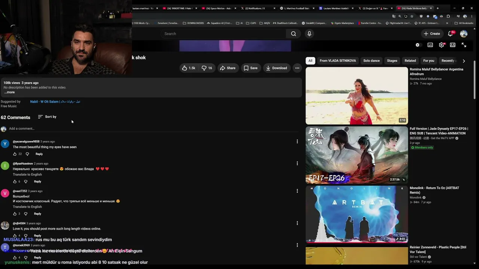
Task: Dislike the comment by @yazanalgzawe9858
Action: point(27,154)
